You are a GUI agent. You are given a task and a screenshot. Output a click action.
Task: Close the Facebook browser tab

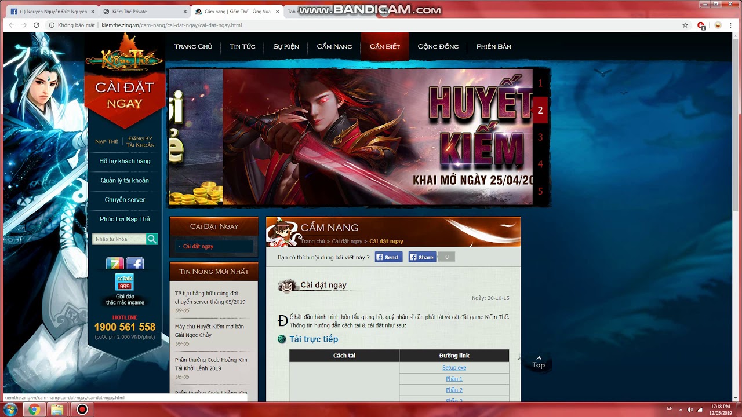93,12
